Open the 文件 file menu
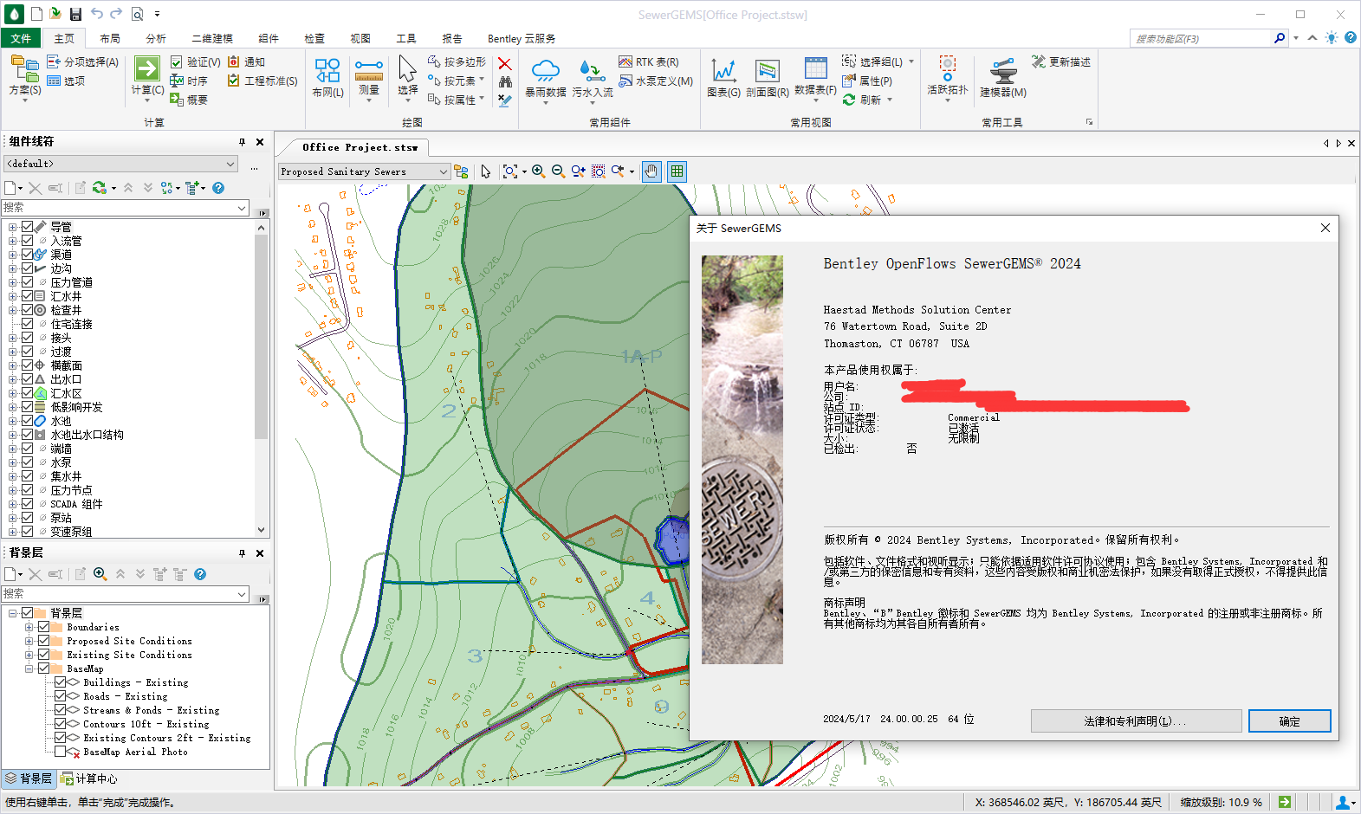Image resolution: width=1361 pixels, height=814 pixels. click(21, 38)
